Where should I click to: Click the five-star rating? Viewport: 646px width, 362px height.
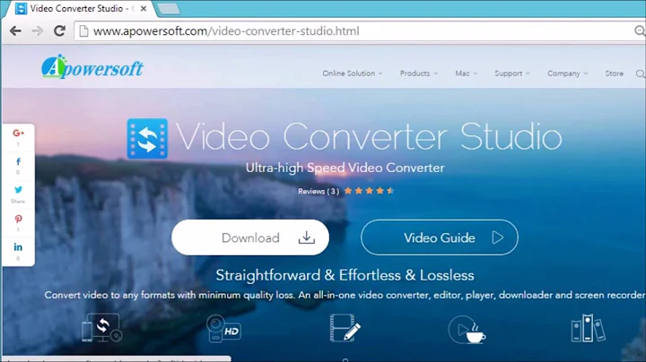pyautogui.click(x=369, y=191)
